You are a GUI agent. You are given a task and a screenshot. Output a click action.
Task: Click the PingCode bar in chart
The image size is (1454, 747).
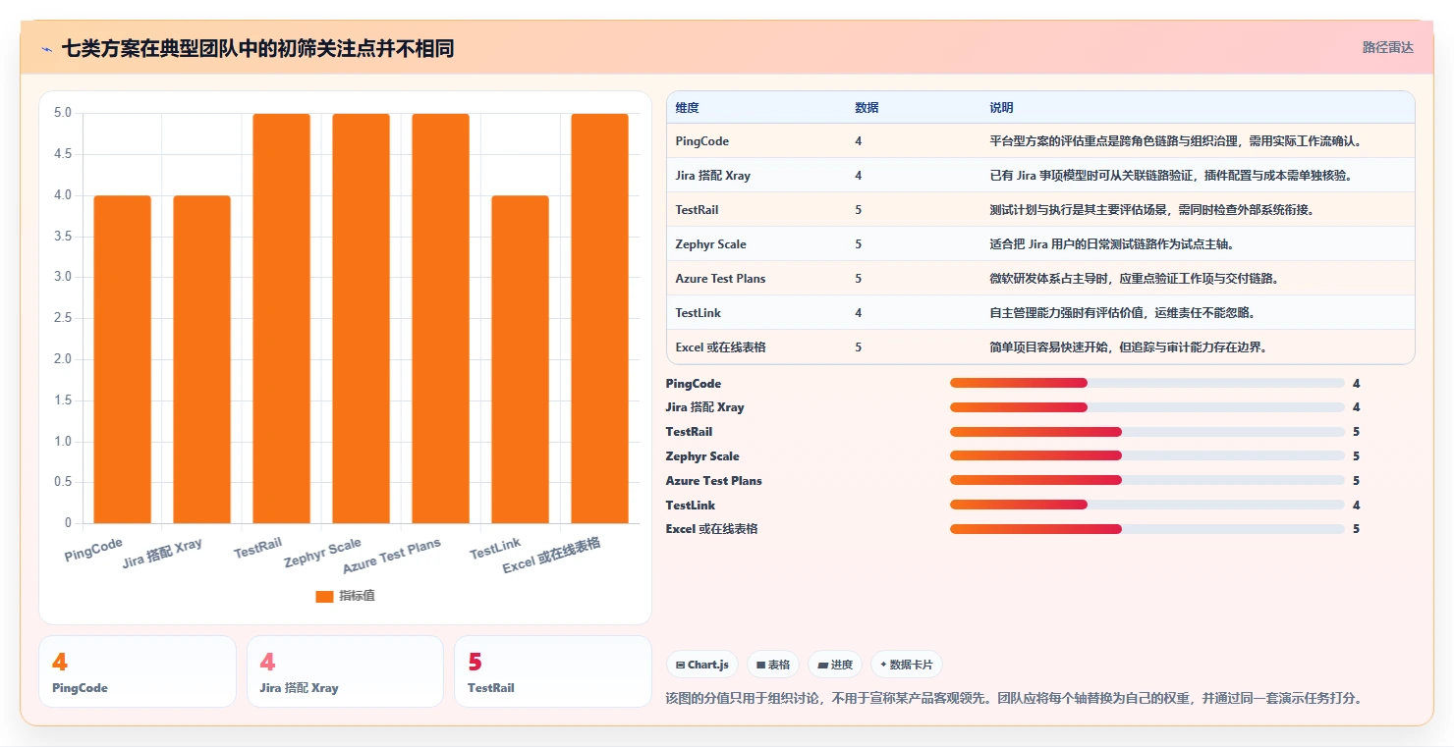[123, 359]
